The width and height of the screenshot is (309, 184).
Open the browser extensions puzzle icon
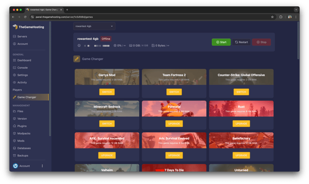click(281, 17)
